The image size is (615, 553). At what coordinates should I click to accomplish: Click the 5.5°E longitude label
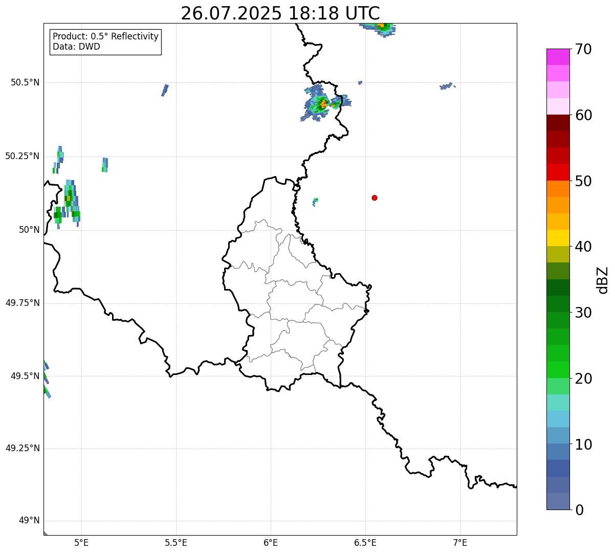tap(176, 542)
